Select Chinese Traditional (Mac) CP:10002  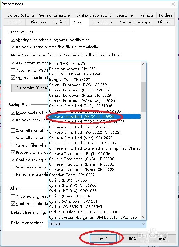94,169
